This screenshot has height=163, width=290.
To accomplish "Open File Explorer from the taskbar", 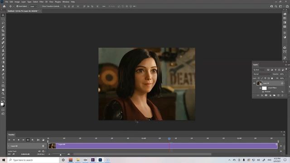I will click(x=78, y=160).
